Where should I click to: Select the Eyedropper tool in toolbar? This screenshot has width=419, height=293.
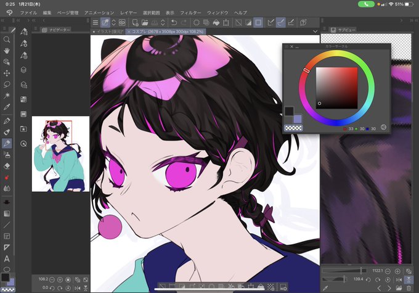[7, 107]
